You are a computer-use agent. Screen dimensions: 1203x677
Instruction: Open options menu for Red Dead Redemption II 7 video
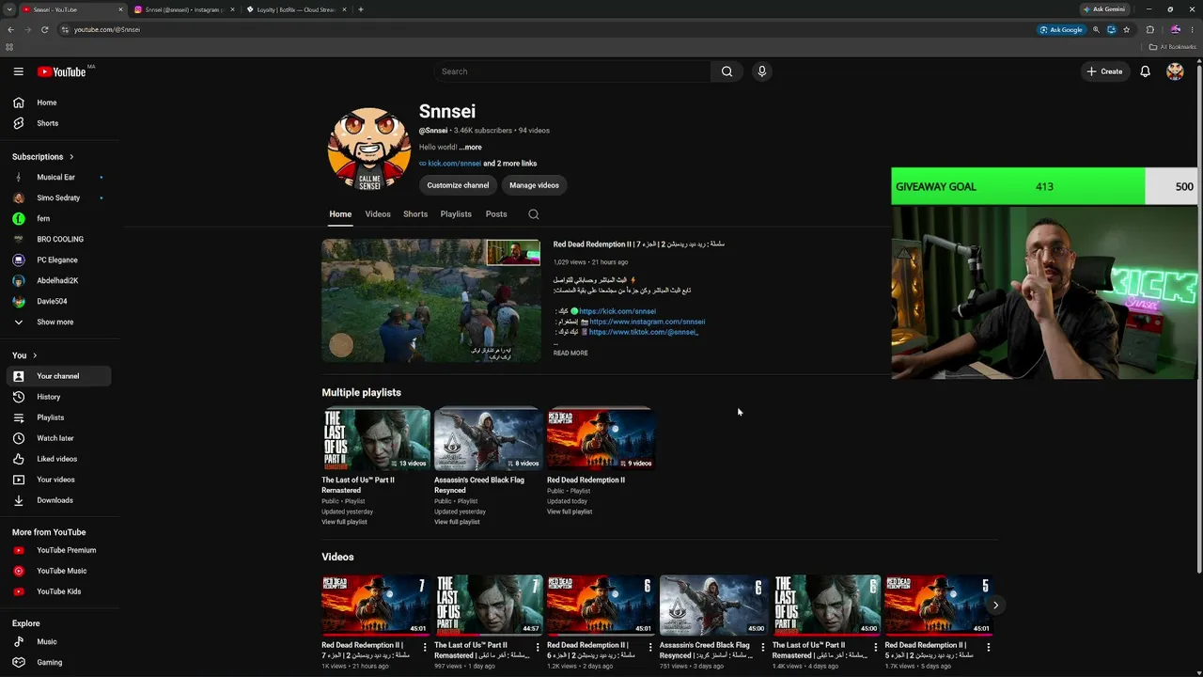(x=425, y=647)
